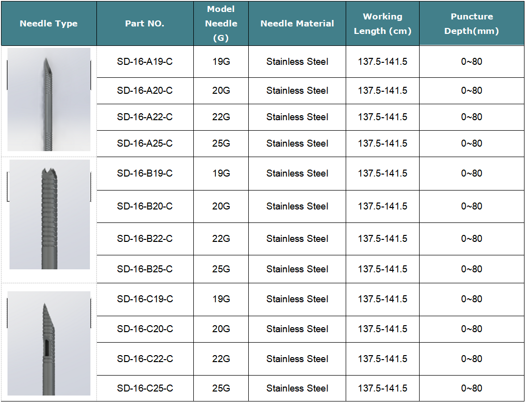Click part number SD-16-A25-C
The image size is (527, 403).
click(x=145, y=144)
